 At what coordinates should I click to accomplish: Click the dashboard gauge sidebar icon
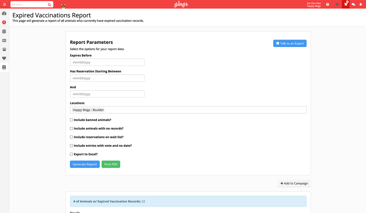[4, 13]
